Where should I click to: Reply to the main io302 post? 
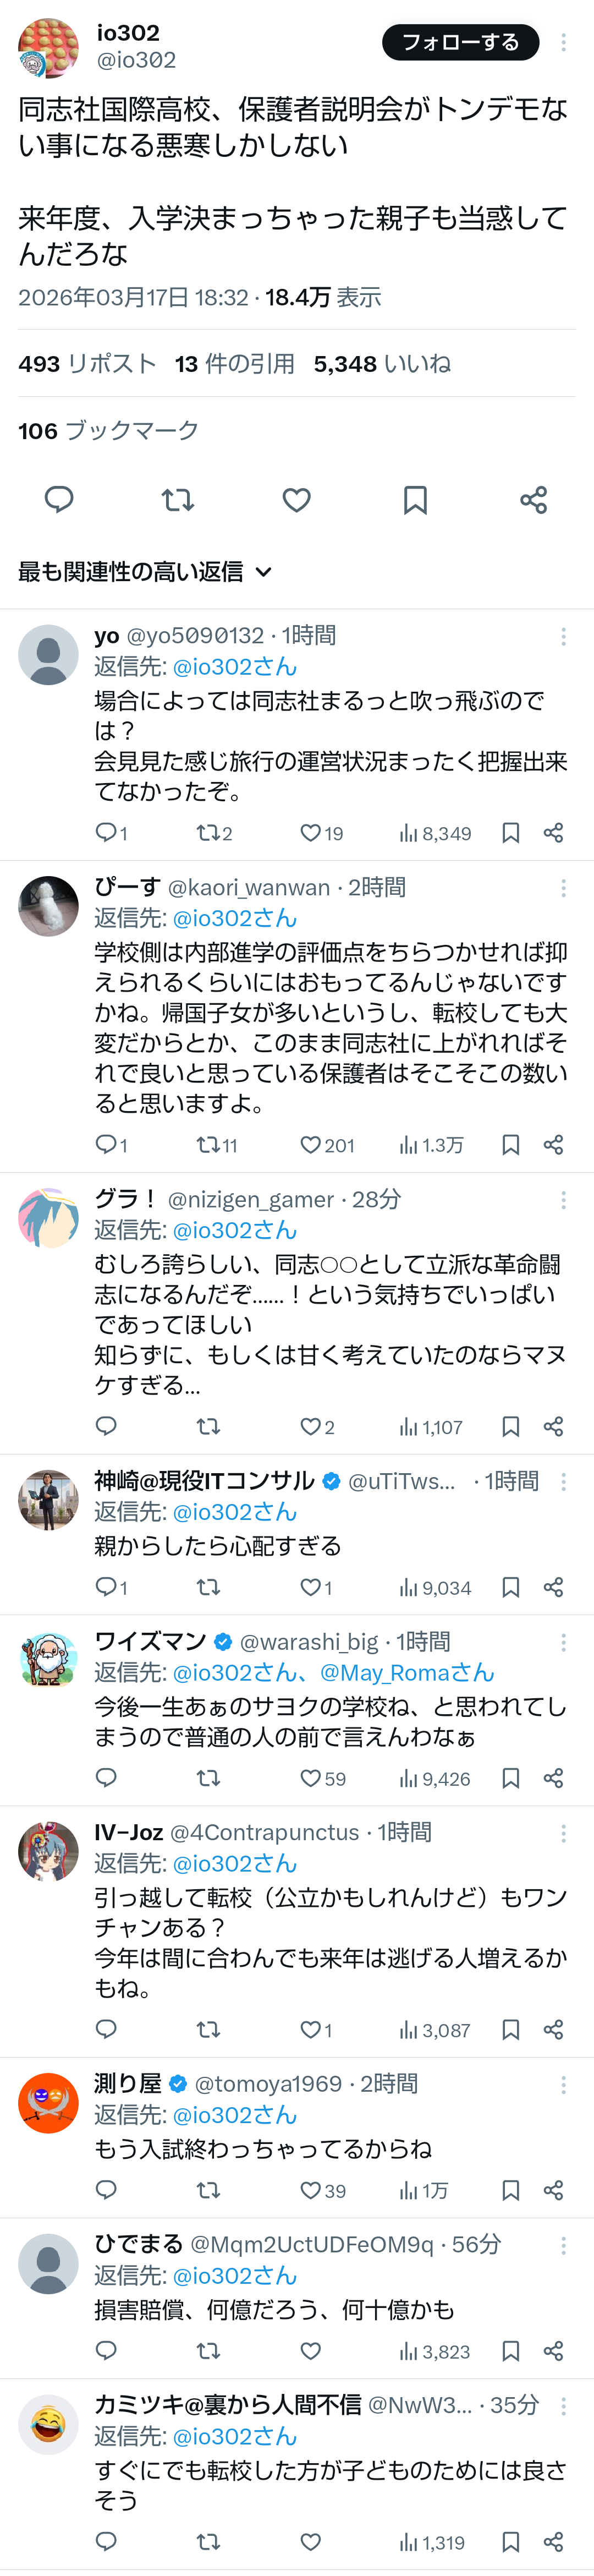[x=59, y=499]
